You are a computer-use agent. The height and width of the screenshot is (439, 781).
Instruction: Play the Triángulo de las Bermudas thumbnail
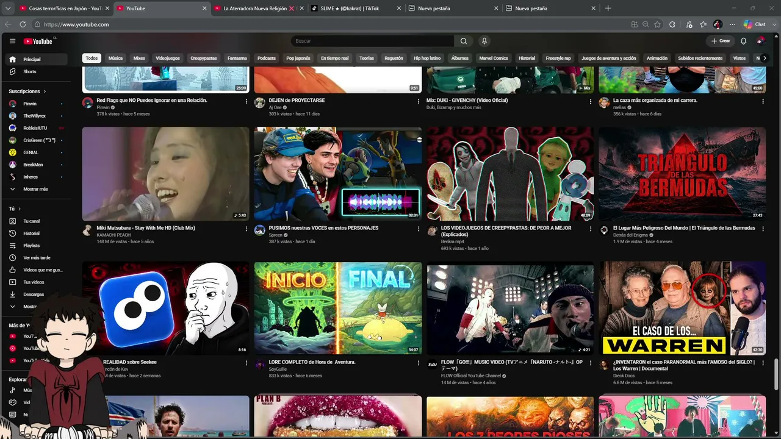pyautogui.click(x=682, y=174)
